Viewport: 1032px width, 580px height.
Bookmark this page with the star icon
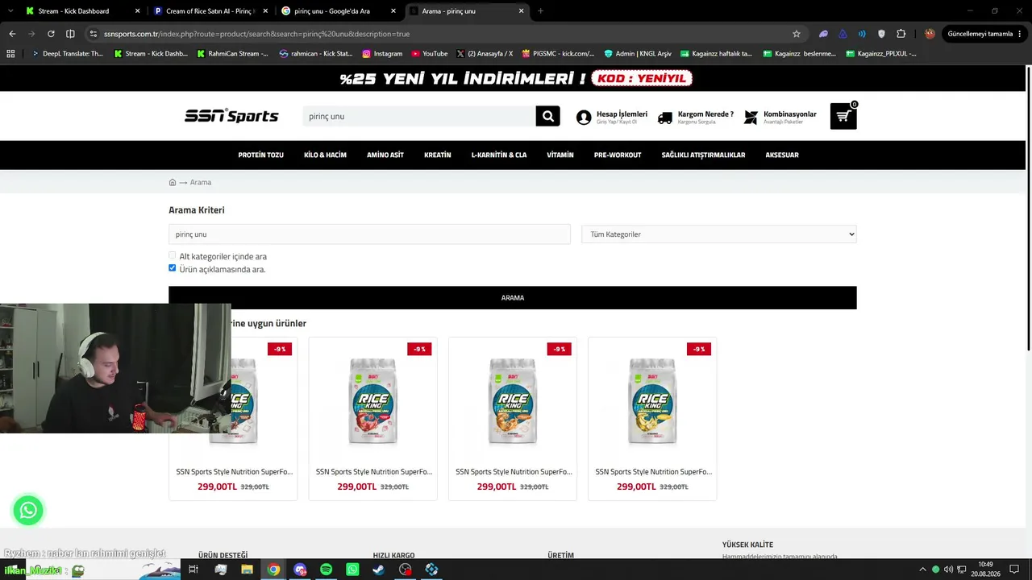coord(797,34)
